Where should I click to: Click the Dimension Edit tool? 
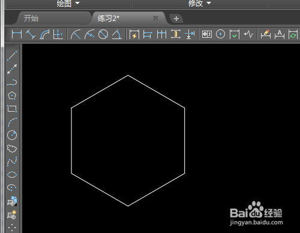point(266,34)
